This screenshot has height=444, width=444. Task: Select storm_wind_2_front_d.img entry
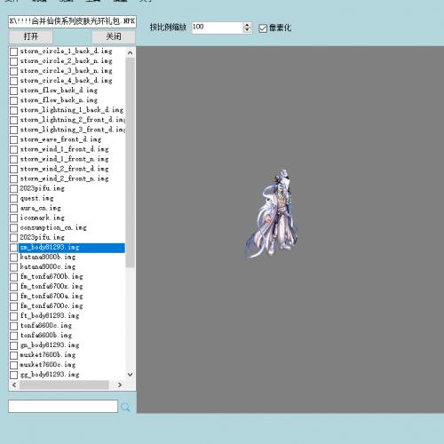coord(64,169)
